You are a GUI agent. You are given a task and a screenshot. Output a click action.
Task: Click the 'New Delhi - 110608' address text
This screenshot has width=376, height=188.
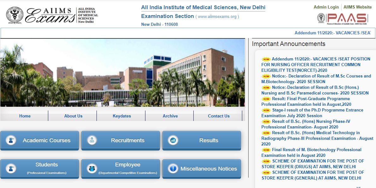click(x=160, y=25)
